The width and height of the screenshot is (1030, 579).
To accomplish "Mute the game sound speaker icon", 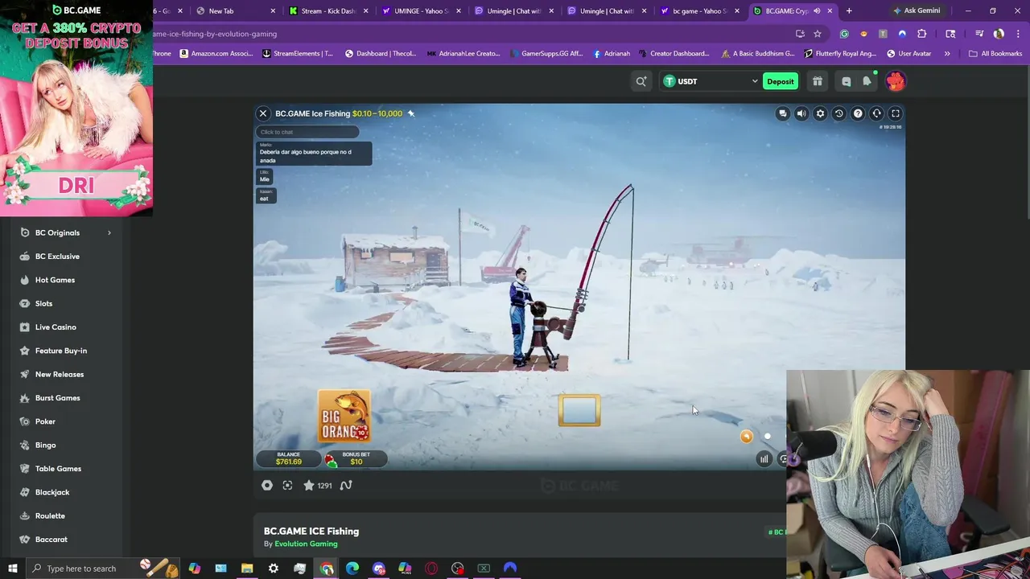I will (801, 113).
